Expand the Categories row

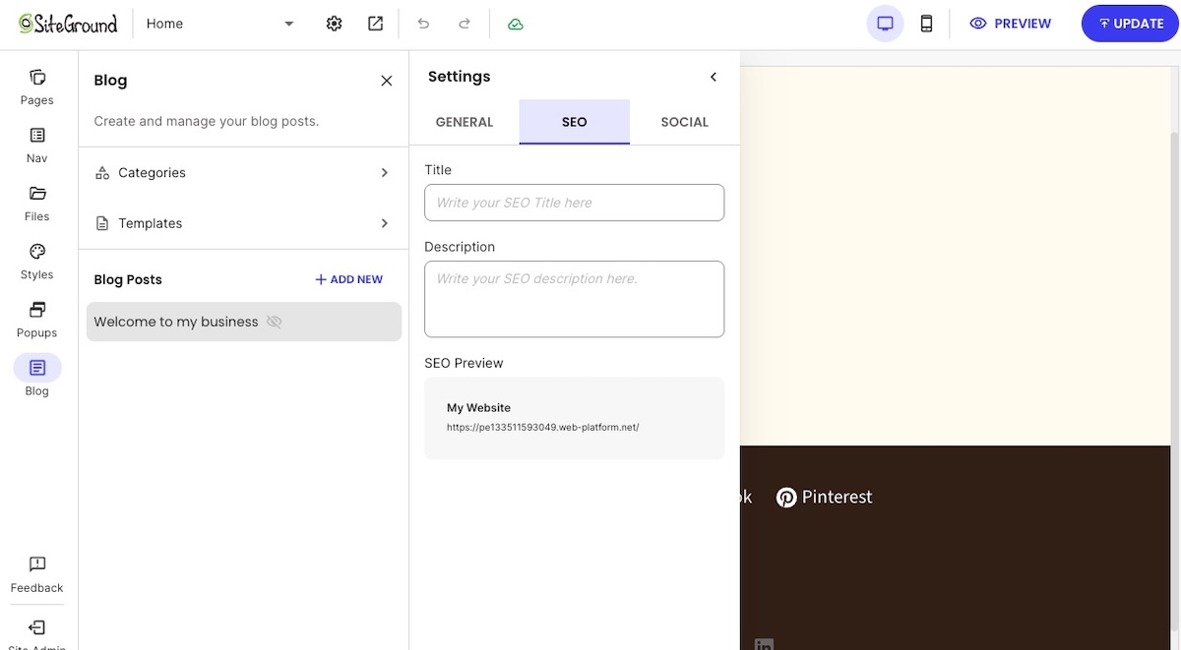pyautogui.click(x=243, y=172)
